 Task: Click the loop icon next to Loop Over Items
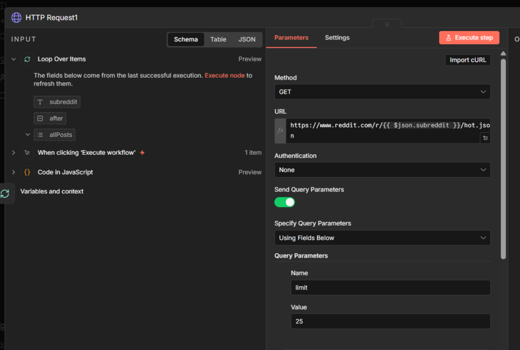(x=26, y=59)
